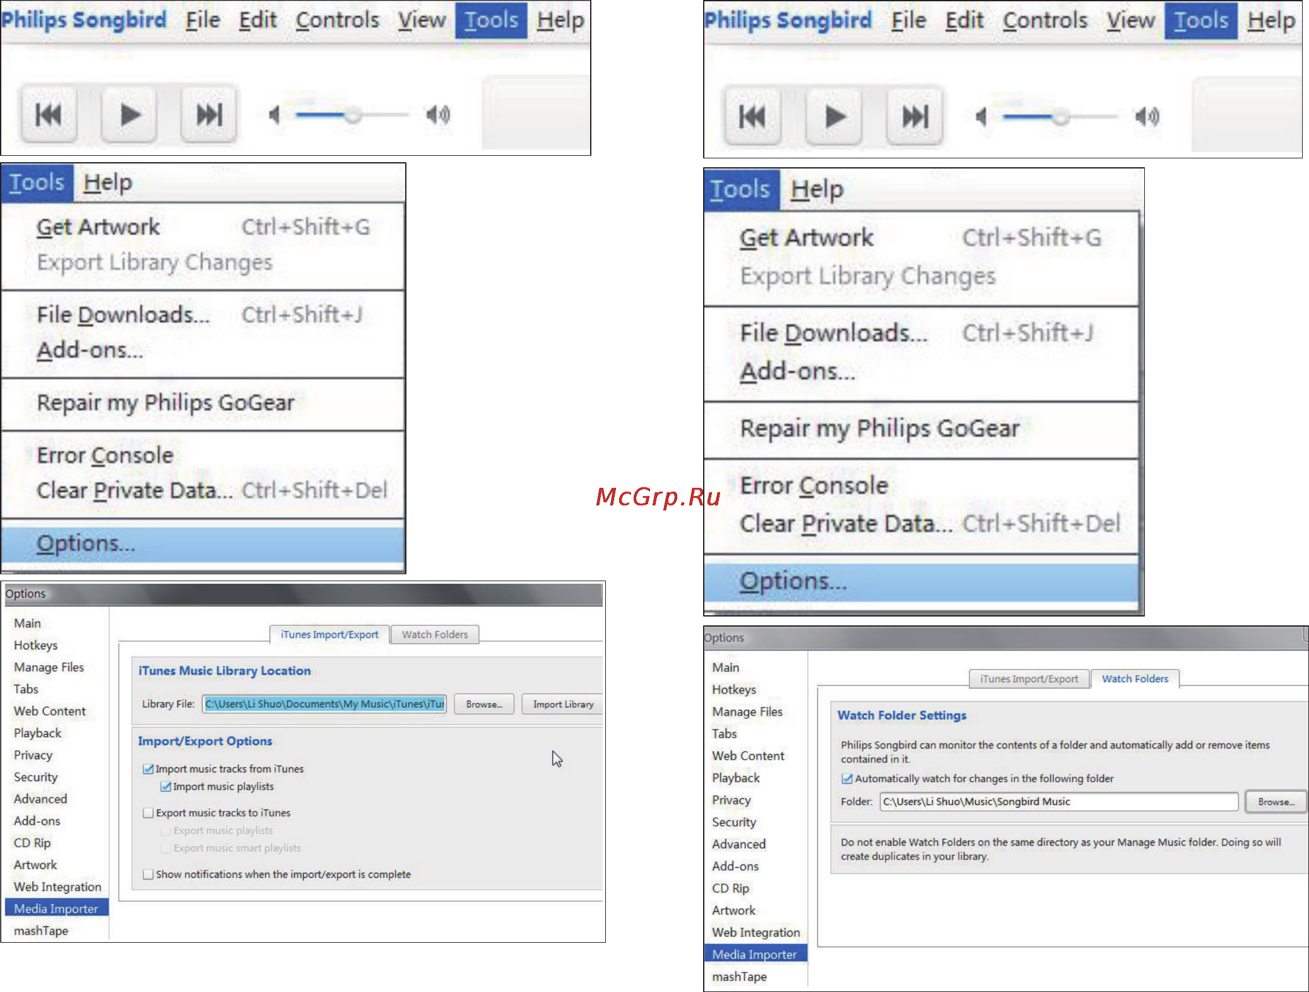Switch to Watch Folders tab in left Options
This screenshot has width=1309, height=992.
[x=435, y=635]
